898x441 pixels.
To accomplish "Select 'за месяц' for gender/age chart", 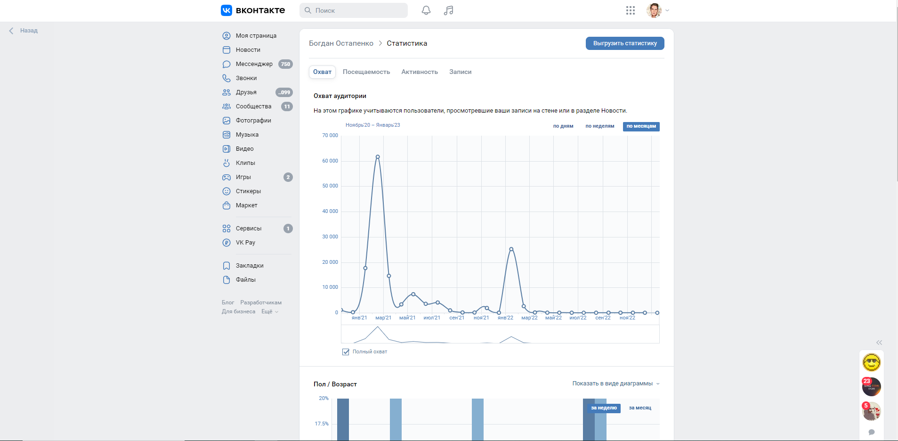I will [x=640, y=408].
